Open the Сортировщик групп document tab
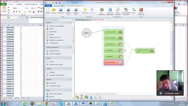The width and height of the screenshot is (188, 106). [82, 20]
